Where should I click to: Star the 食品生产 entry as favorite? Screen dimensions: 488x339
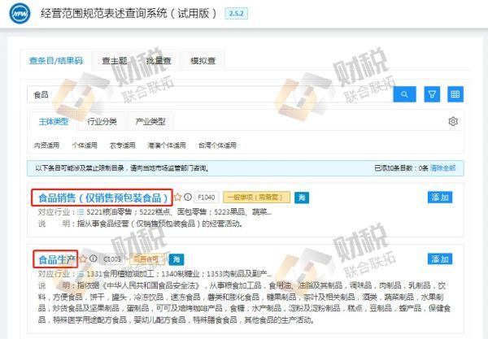point(83,259)
